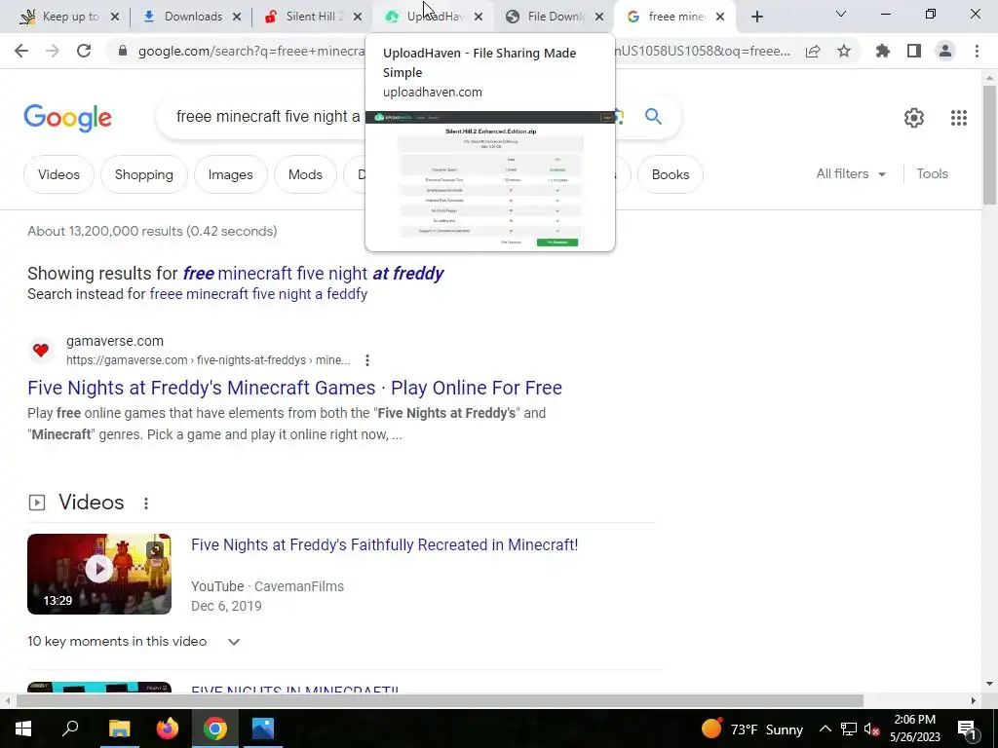The width and height of the screenshot is (998, 748).
Task: Open the Chrome profile avatar
Action: click(945, 51)
